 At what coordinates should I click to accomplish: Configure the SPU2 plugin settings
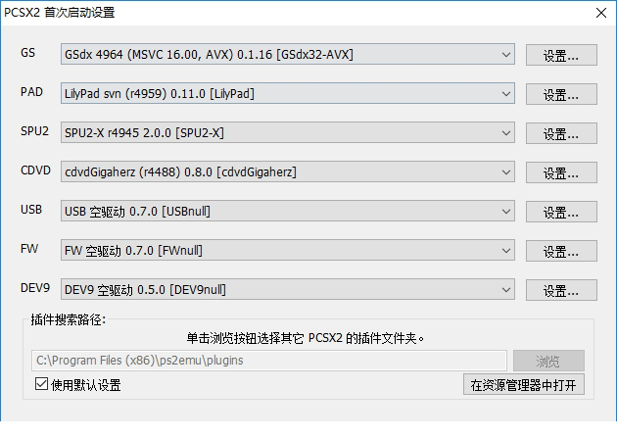point(561,133)
